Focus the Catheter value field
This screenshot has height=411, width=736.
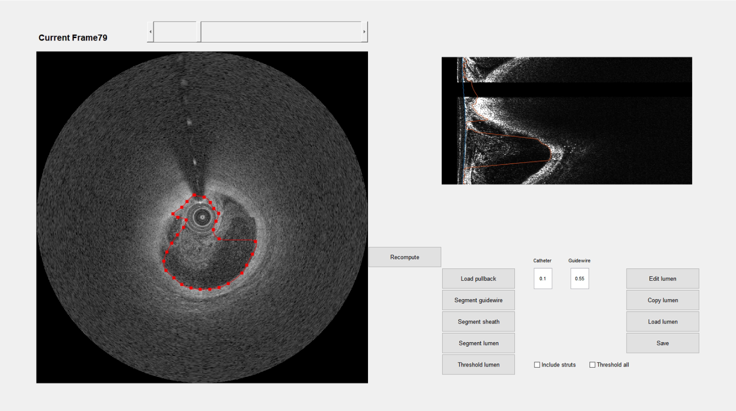point(543,279)
